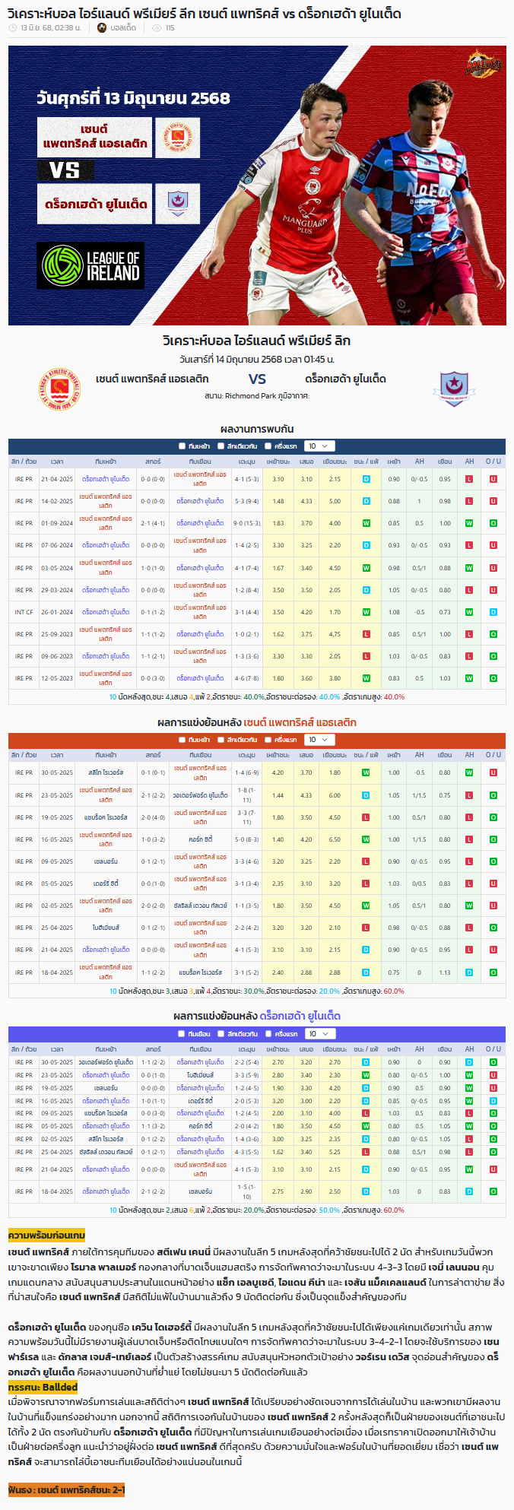Click U badge in head-to-head 07-06-2024 row
The image size is (514, 1510).
[493, 545]
